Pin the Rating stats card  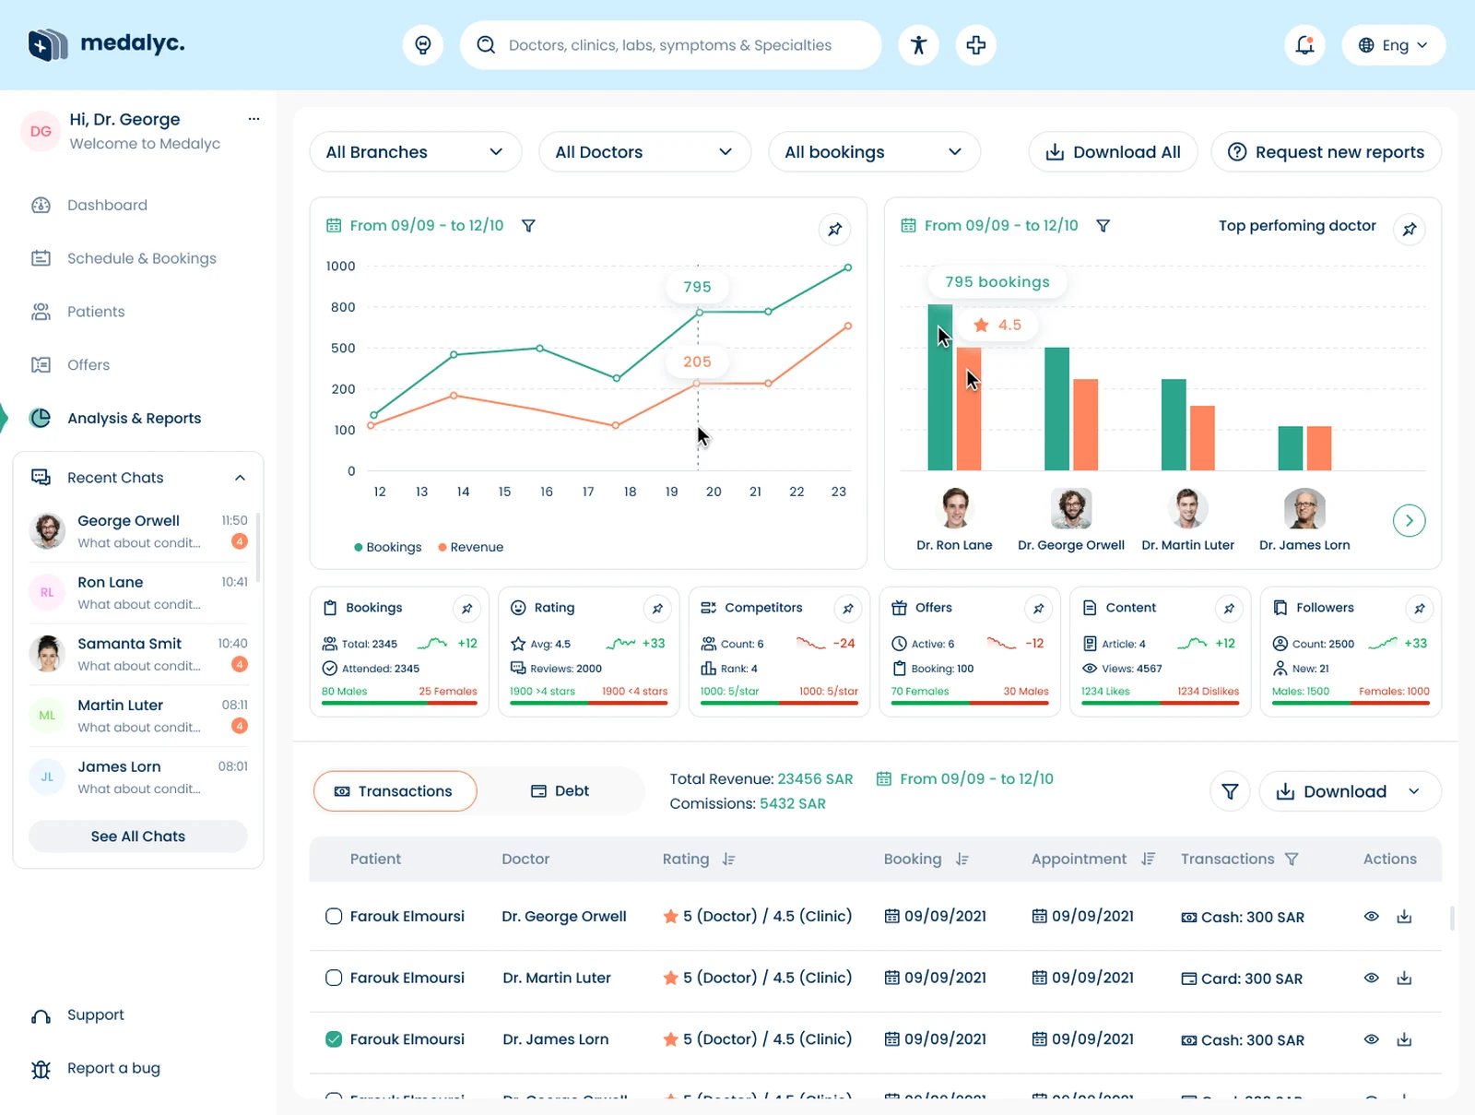point(657,609)
